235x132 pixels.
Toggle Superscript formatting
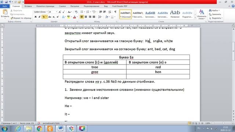(x=58, y=17)
